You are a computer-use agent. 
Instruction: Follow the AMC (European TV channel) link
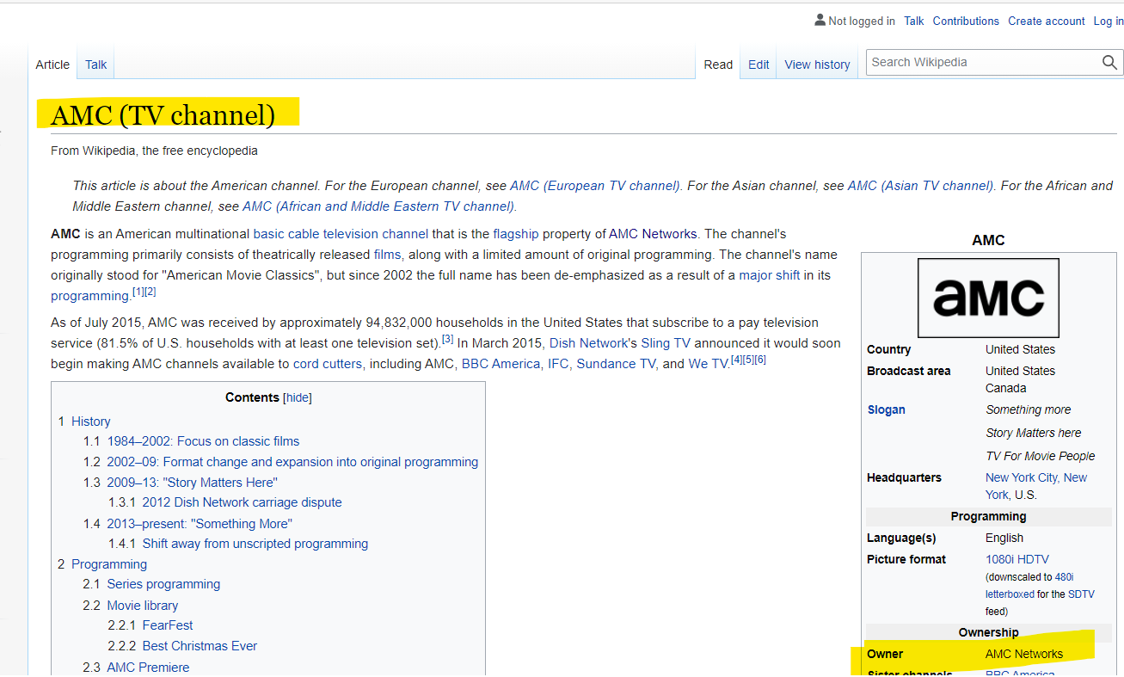pyautogui.click(x=594, y=186)
